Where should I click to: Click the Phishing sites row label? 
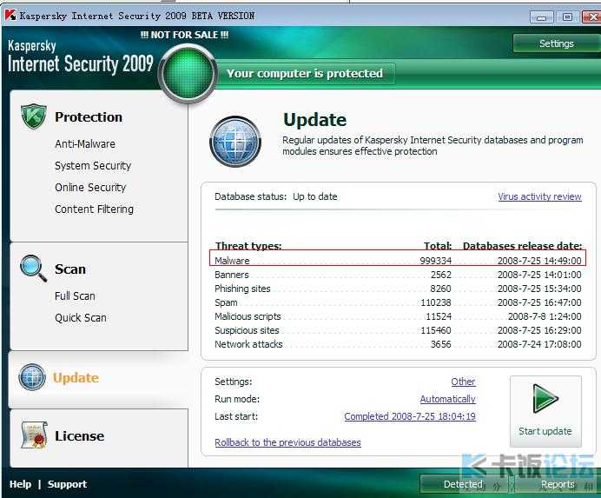pos(242,289)
